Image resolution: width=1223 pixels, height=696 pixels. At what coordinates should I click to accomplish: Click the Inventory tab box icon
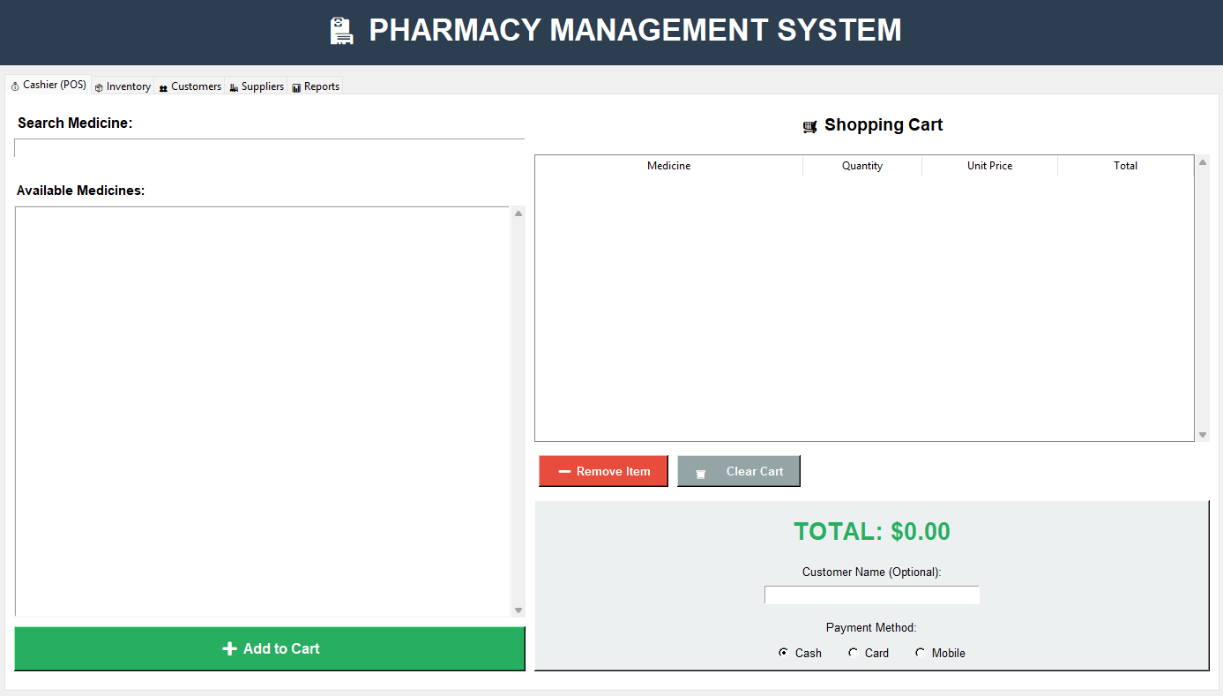click(99, 87)
